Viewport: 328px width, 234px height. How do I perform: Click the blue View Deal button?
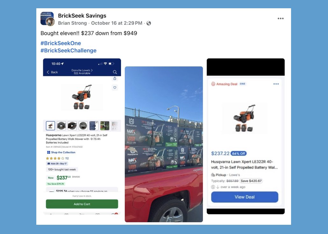click(x=245, y=197)
